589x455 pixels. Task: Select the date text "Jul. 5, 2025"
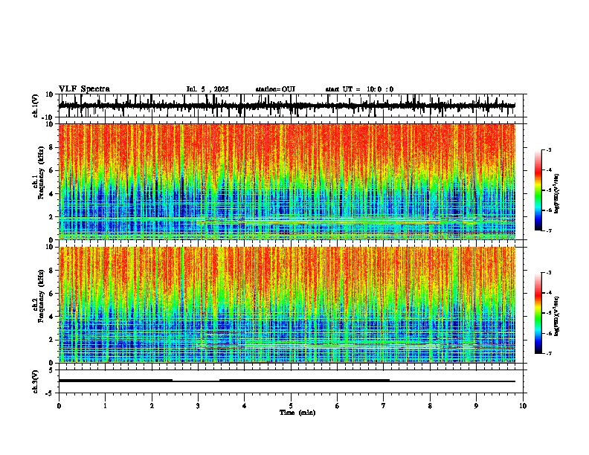point(207,89)
